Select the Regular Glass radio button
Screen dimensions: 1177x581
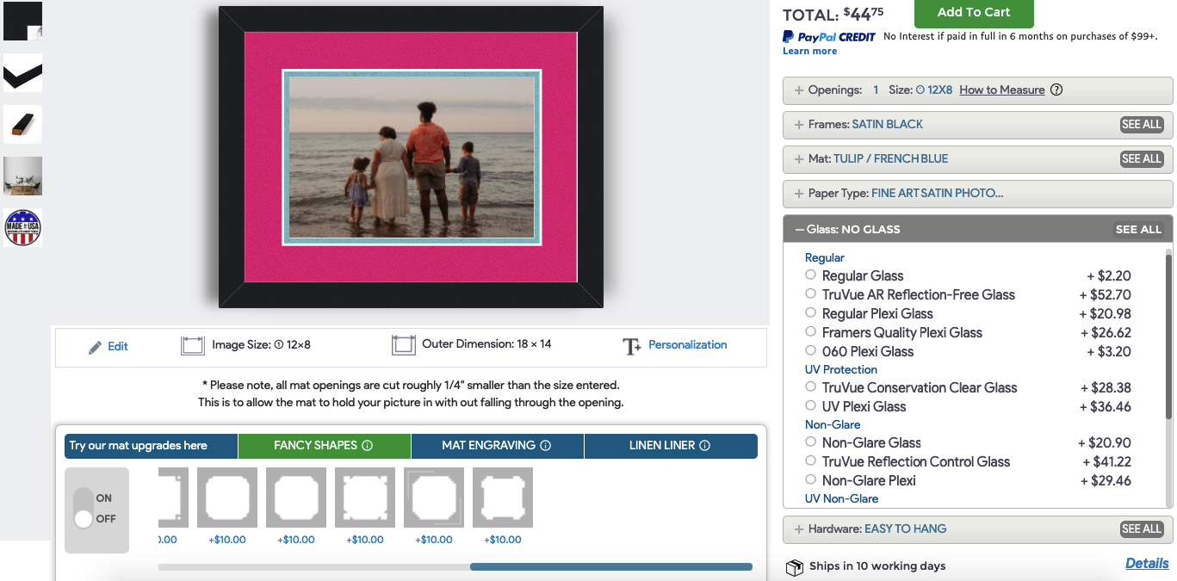[x=810, y=275]
